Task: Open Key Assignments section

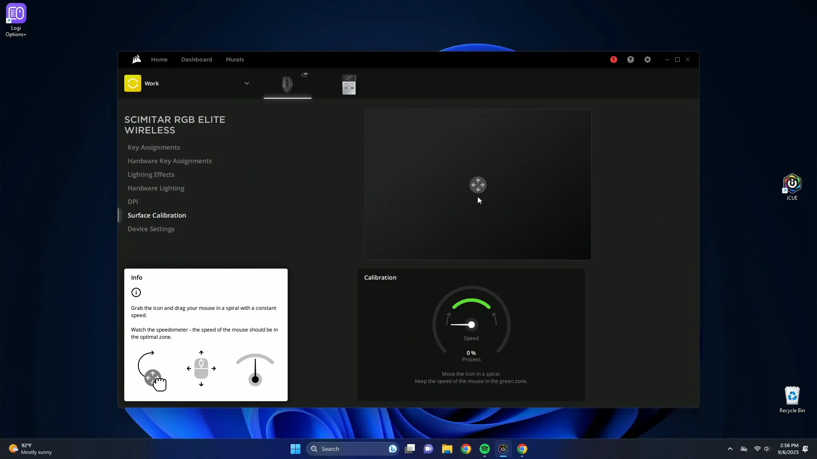Action: [154, 147]
